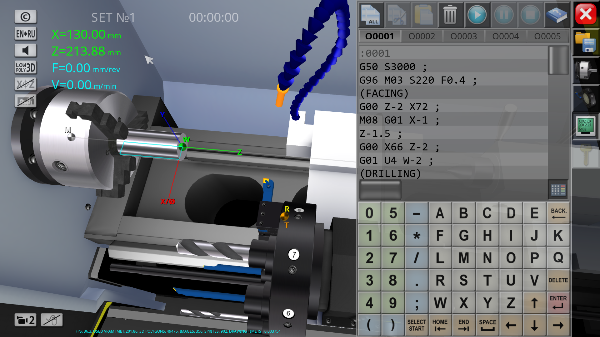Open the lathe chuck settings icon
The height and width of the screenshot is (337, 600).
pyautogui.click(x=586, y=71)
